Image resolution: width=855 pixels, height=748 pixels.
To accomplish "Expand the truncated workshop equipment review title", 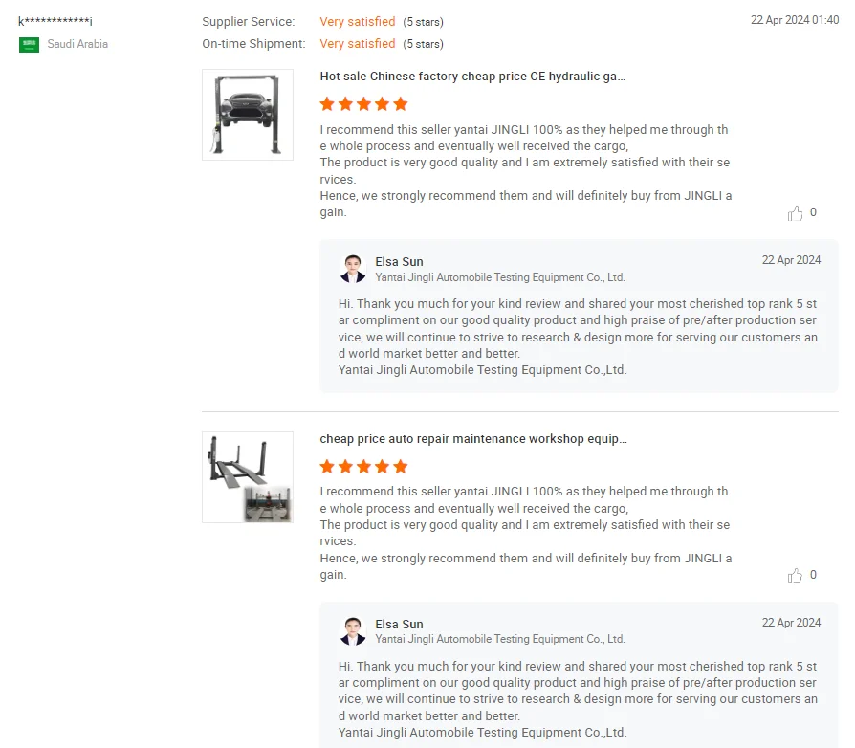I will click(x=471, y=438).
